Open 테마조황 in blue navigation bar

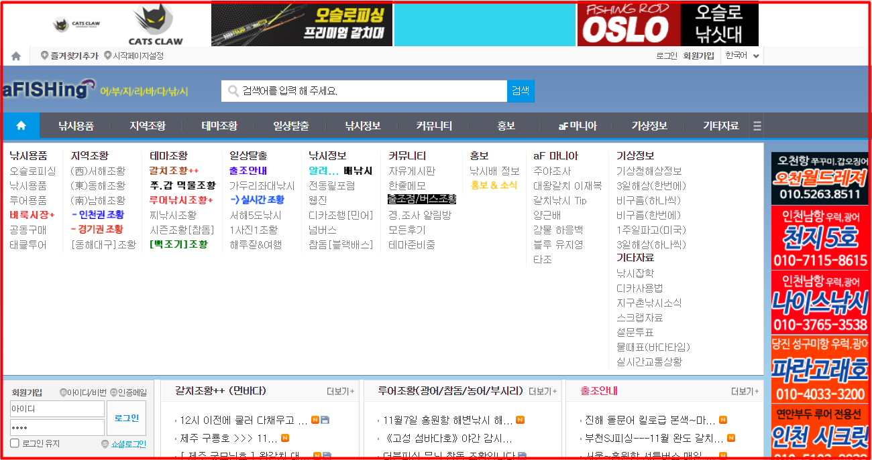coord(219,126)
